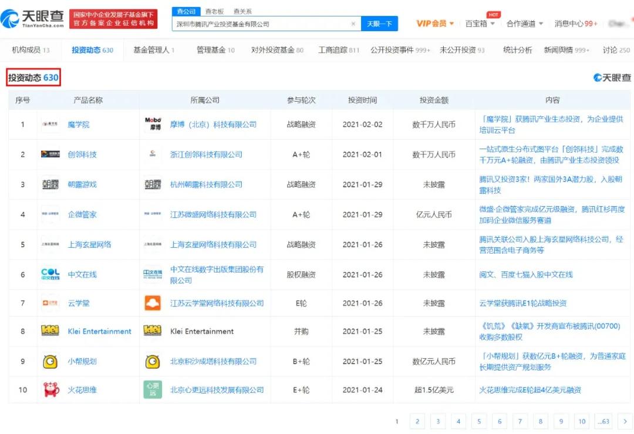Click the Tianyancha logo

pyautogui.click(x=32, y=19)
